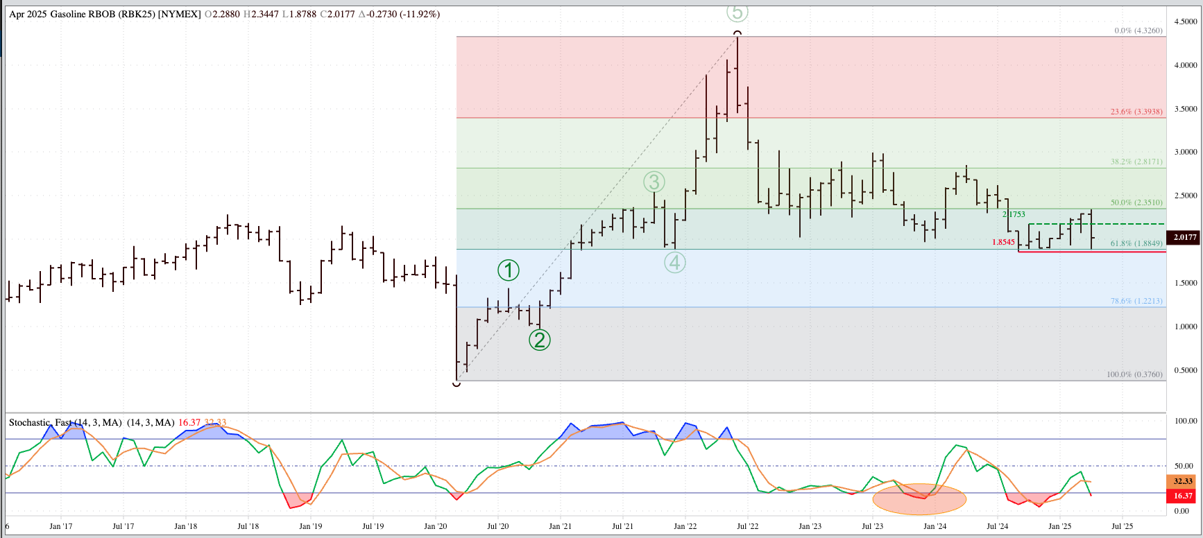
Task: Select the red 1.8545 support level label
Action: 1002,242
